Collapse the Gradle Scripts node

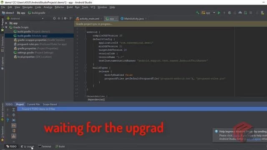(x=6, y=27)
